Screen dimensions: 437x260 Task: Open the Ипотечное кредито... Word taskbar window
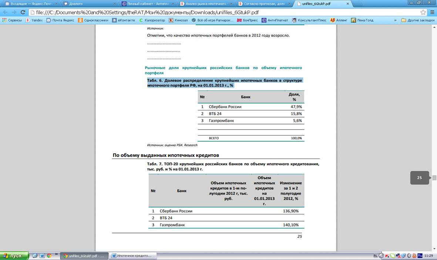[134, 256]
